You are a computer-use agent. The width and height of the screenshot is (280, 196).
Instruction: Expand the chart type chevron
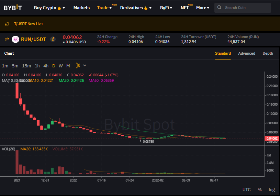85,66
